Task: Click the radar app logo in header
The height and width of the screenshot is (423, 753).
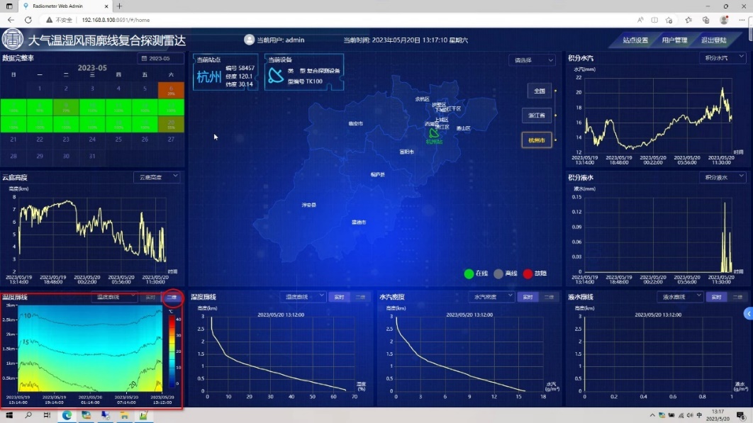Action: [x=13, y=40]
